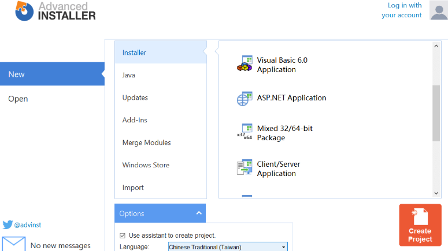
Task: Select the Client/Server Application icon
Action: 245,167
